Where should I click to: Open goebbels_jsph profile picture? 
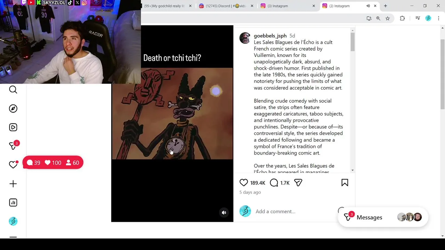coord(245,38)
